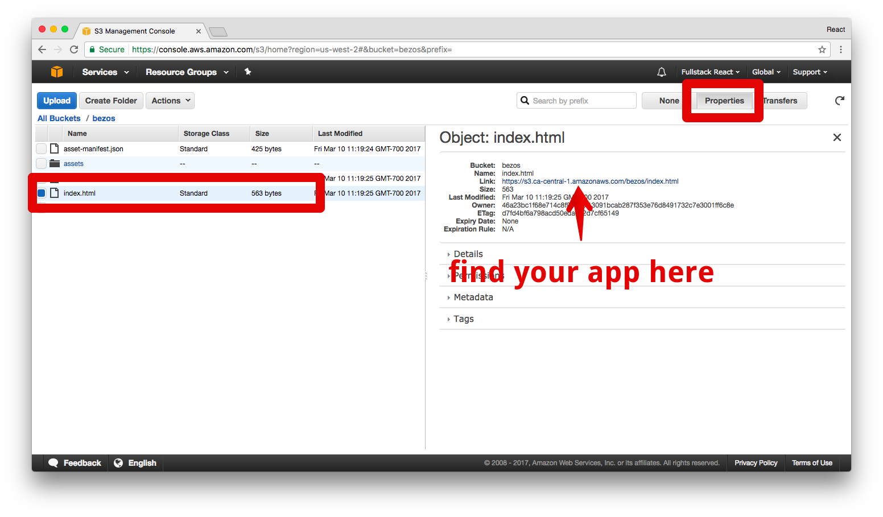Open the Global region dropdown
The width and height of the screenshot is (883, 517).
click(x=766, y=72)
